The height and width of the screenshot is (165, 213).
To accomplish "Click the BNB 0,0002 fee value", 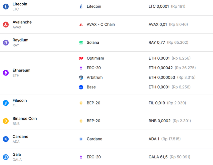I will coord(159,121).
